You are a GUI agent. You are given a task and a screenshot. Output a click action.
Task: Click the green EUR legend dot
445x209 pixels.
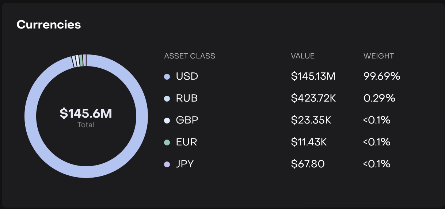pyautogui.click(x=167, y=142)
